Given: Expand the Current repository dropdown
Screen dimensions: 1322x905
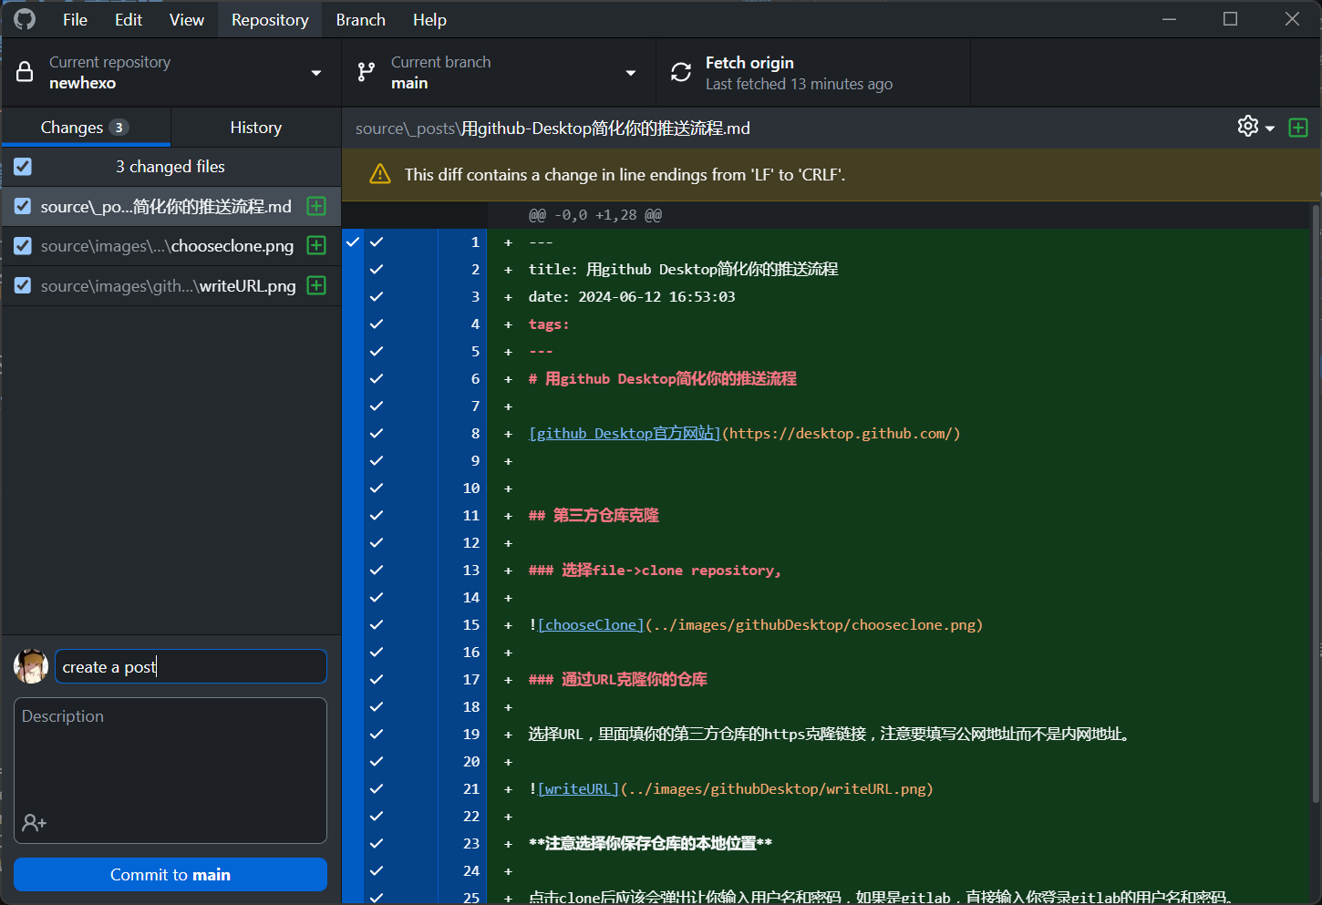Looking at the screenshot, I should coord(316,73).
